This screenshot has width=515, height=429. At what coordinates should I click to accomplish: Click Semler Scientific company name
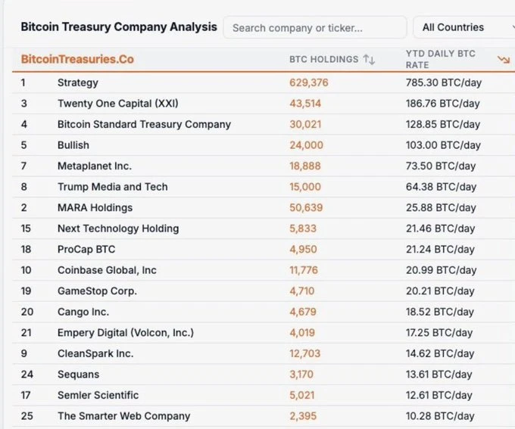pos(98,395)
